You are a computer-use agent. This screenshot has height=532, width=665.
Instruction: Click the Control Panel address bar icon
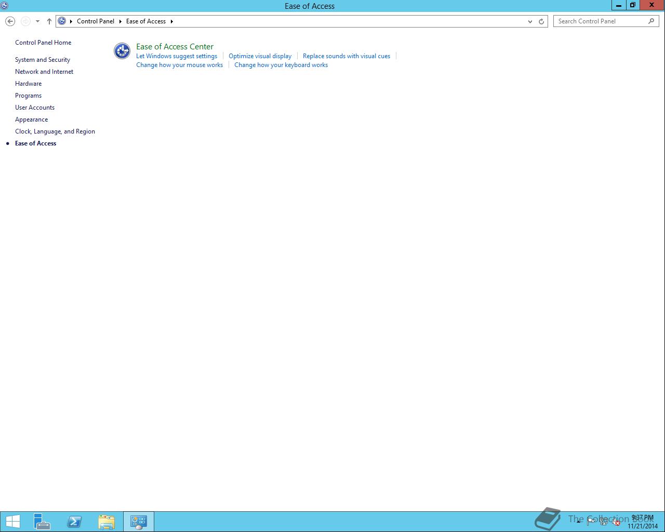coord(62,21)
